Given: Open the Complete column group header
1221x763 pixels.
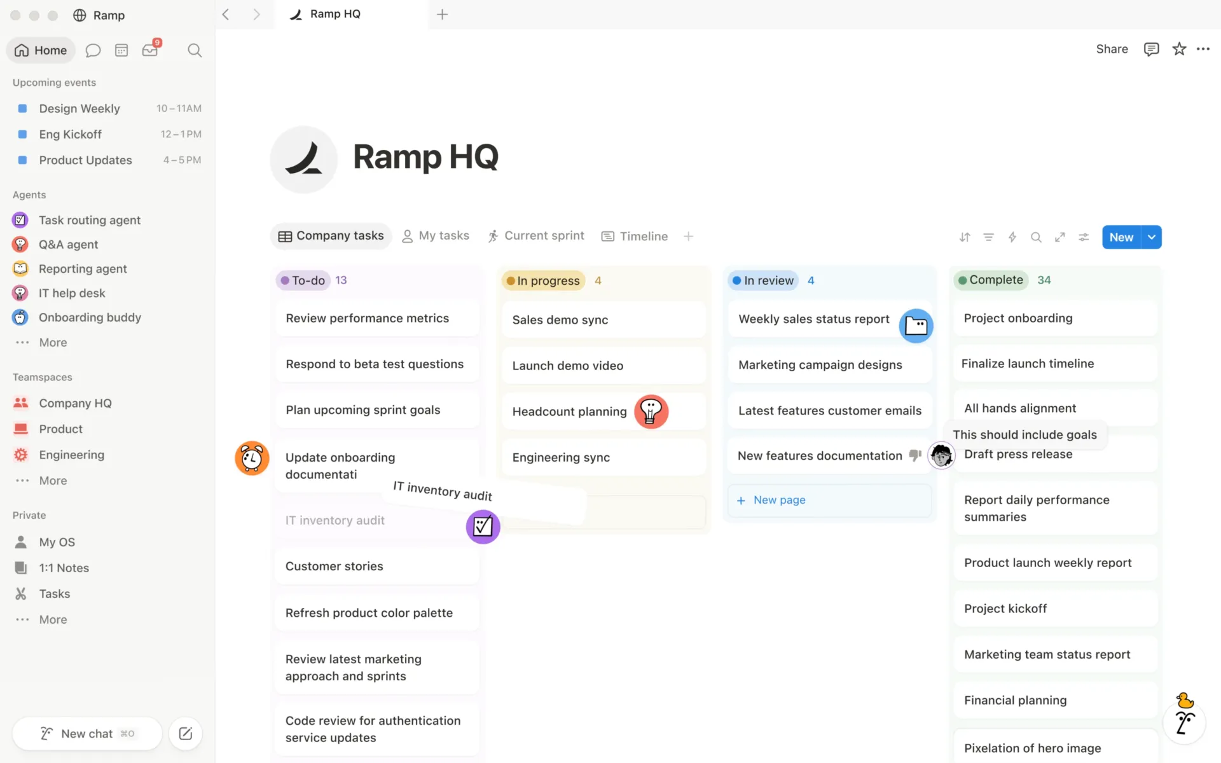Looking at the screenshot, I should (x=991, y=280).
